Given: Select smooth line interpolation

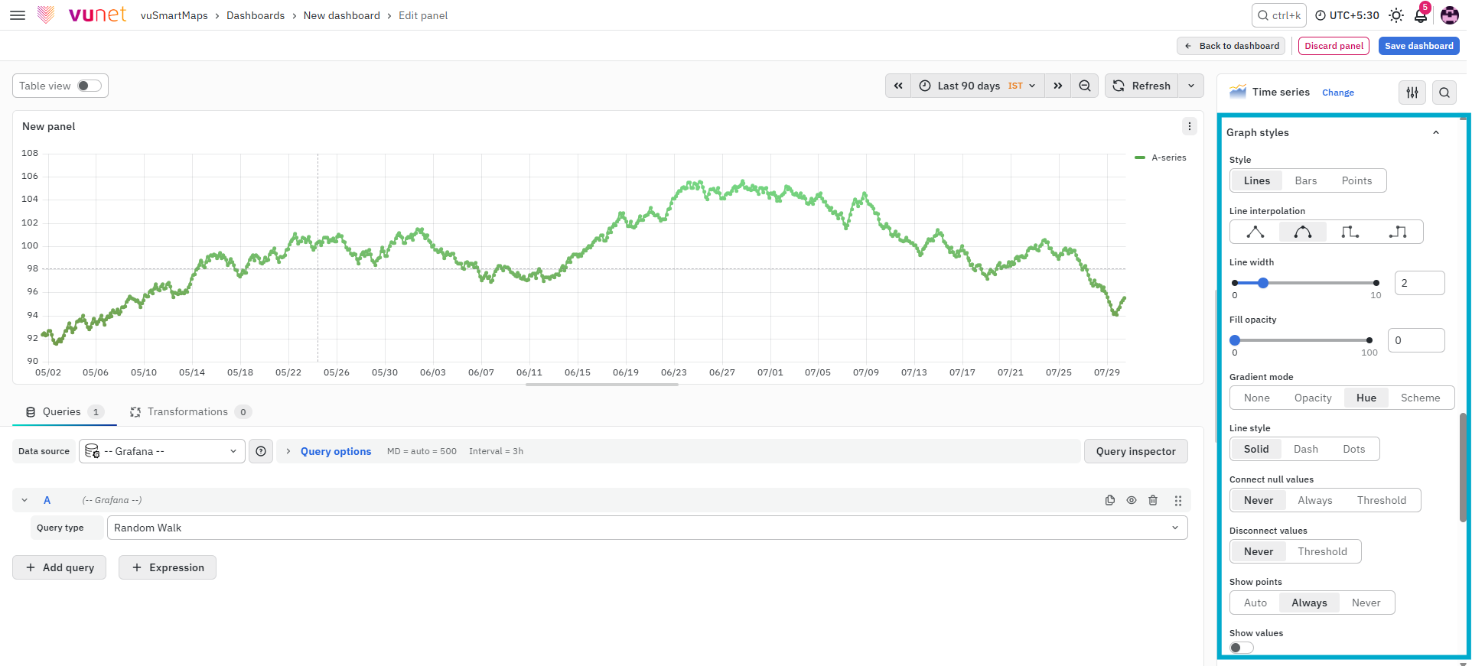Looking at the screenshot, I should click(1303, 232).
